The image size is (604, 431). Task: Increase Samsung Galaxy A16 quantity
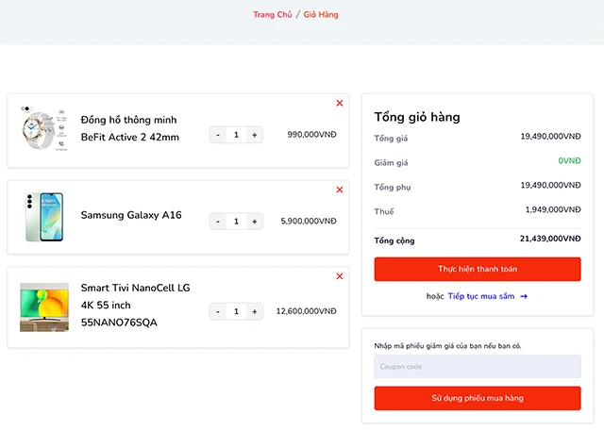(x=254, y=222)
